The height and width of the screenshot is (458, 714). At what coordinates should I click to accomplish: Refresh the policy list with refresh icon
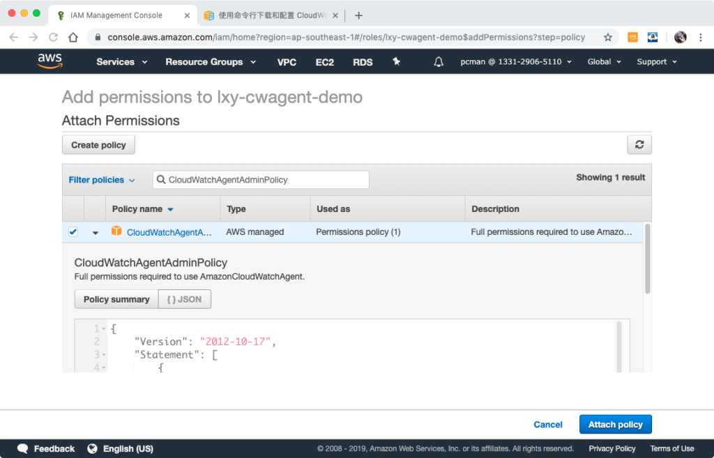(x=639, y=145)
